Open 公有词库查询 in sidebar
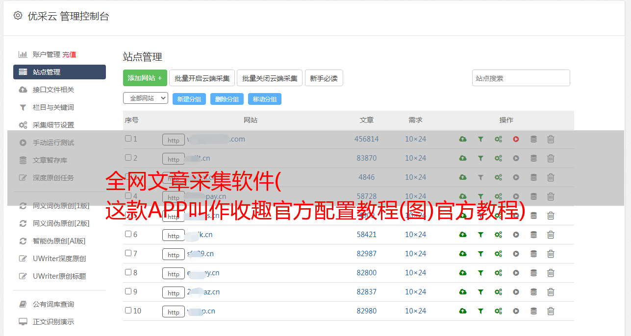The height and width of the screenshot is (336, 631). click(x=53, y=304)
